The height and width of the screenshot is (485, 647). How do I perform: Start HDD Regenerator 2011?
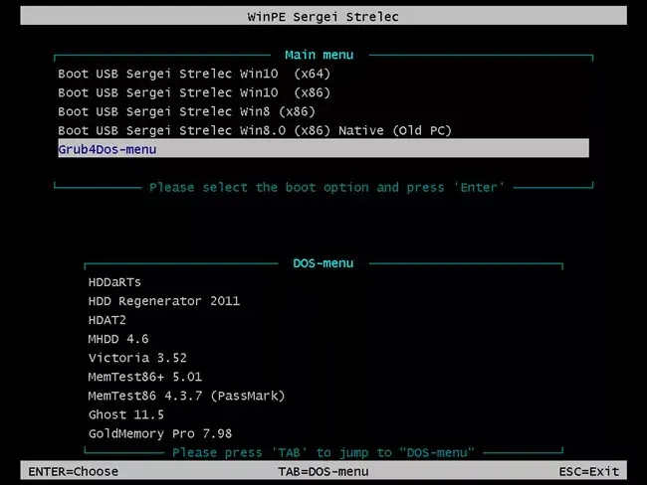164,301
